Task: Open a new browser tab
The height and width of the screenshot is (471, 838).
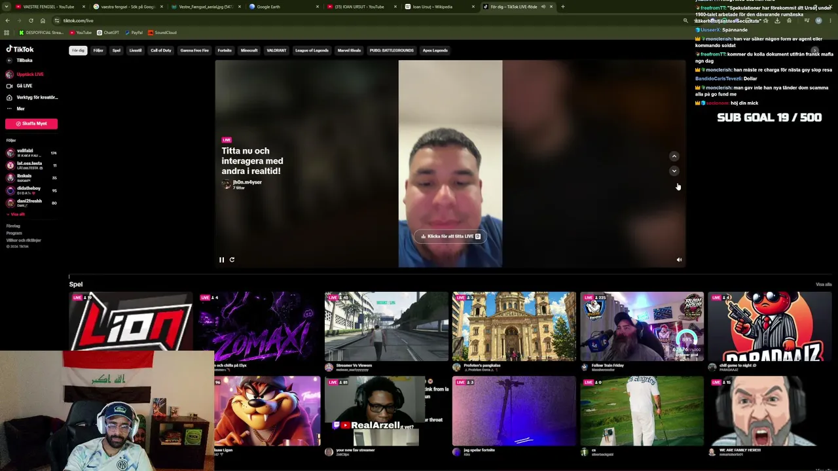Action: [563, 7]
